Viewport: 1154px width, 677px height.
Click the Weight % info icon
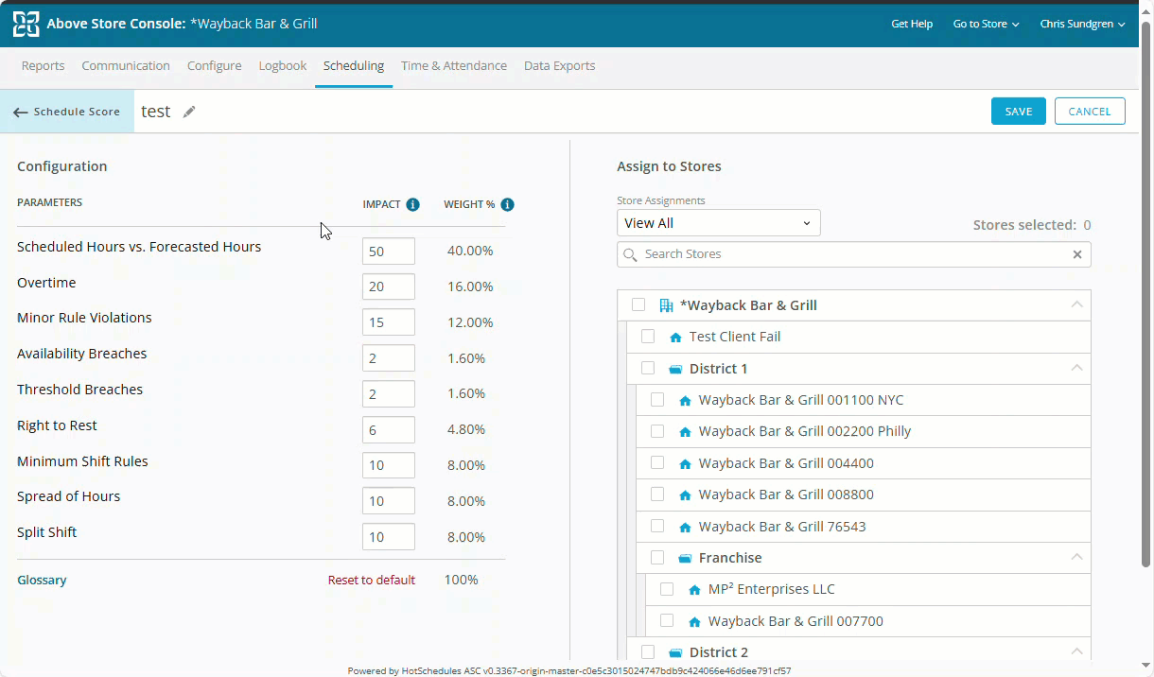click(507, 204)
